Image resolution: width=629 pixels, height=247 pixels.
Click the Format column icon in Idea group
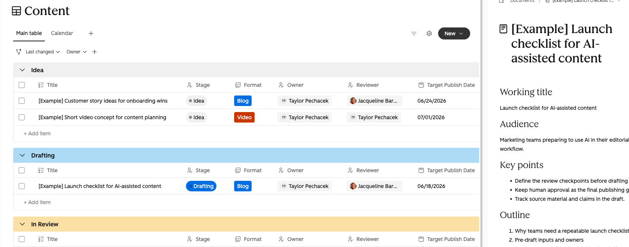click(x=238, y=85)
